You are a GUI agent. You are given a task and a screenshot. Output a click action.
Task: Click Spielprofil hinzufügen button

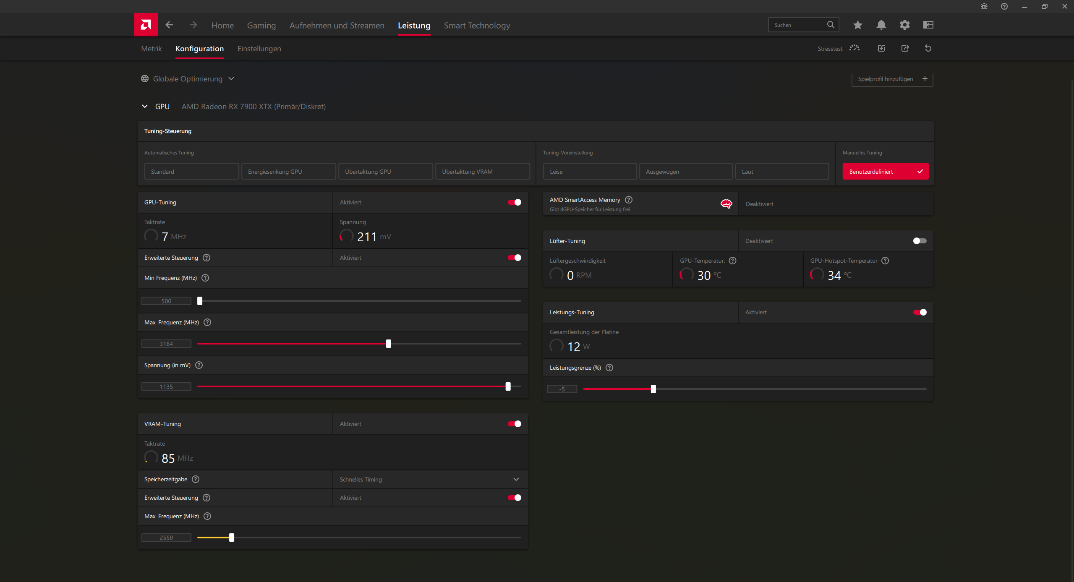[x=892, y=79]
